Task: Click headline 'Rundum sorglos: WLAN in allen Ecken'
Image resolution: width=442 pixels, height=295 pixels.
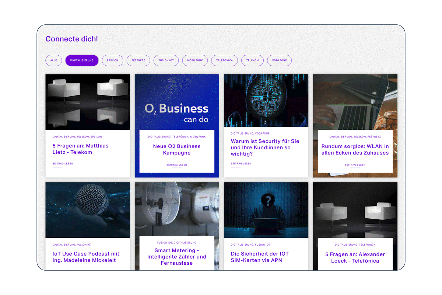Action: tap(355, 150)
